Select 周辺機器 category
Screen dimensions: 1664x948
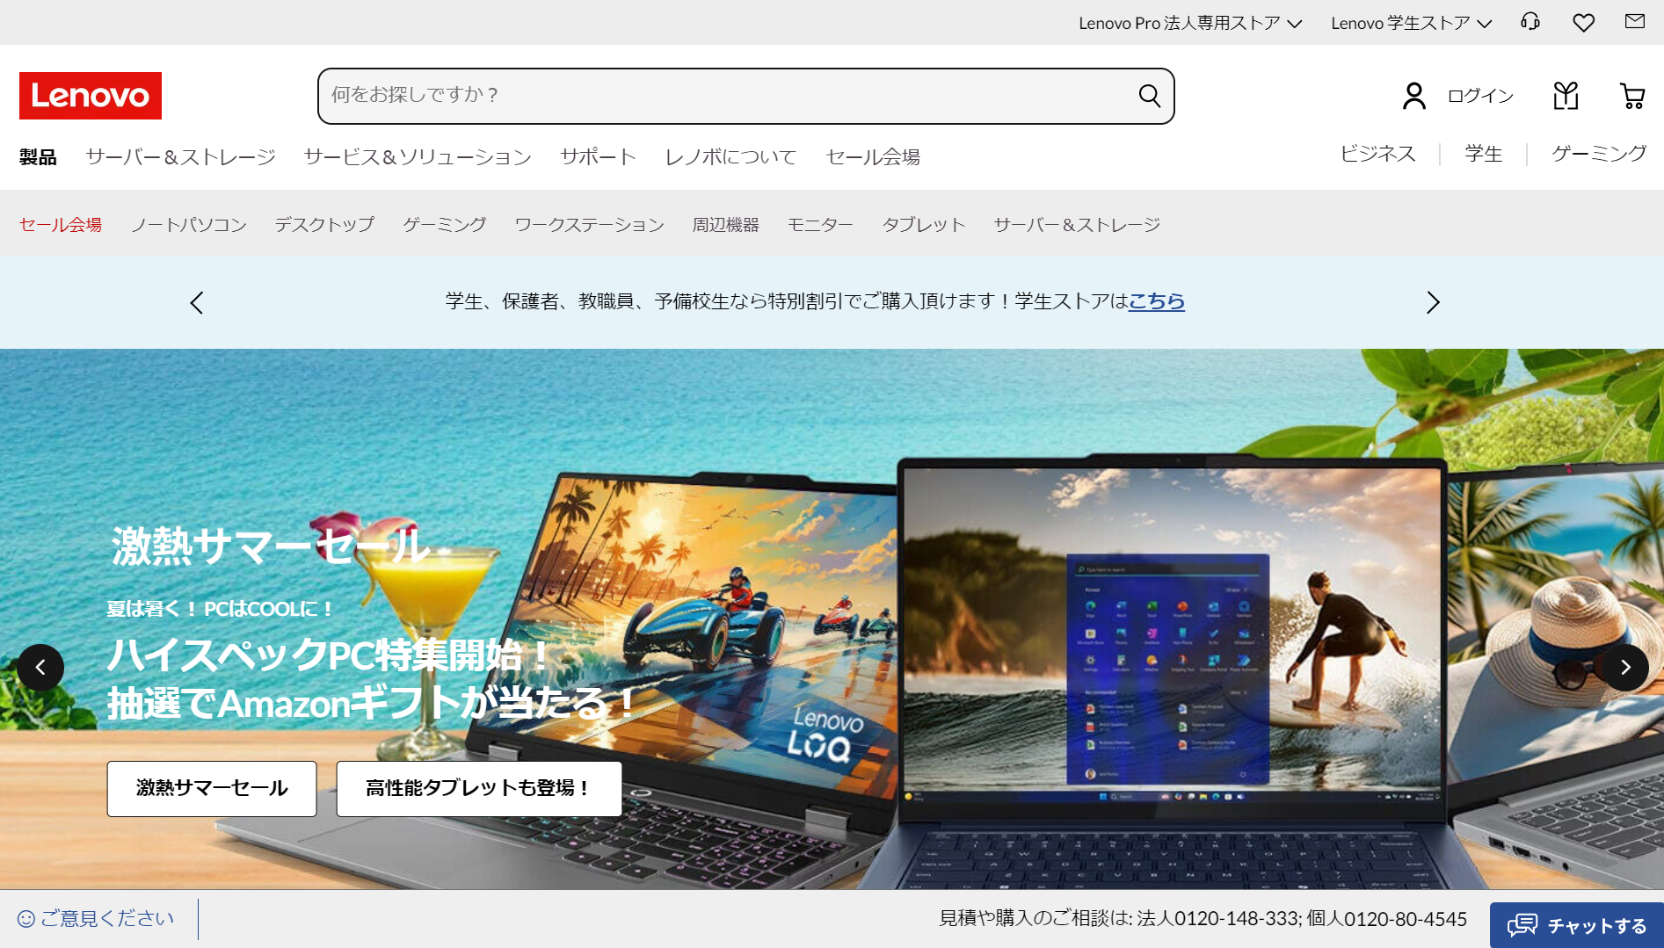click(x=725, y=225)
